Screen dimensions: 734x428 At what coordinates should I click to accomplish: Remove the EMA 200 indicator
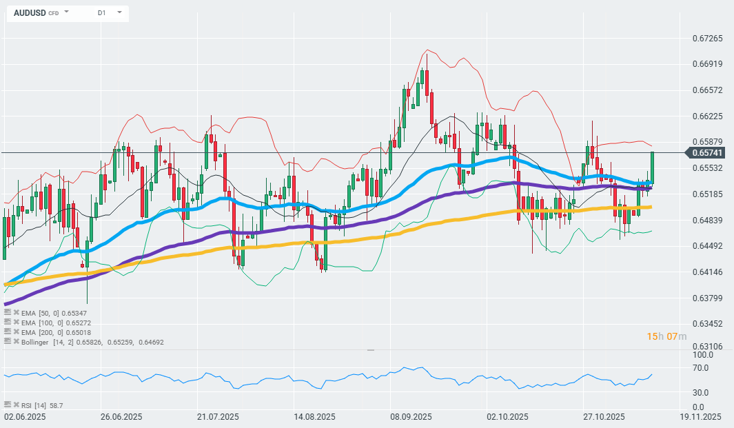point(17,332)
